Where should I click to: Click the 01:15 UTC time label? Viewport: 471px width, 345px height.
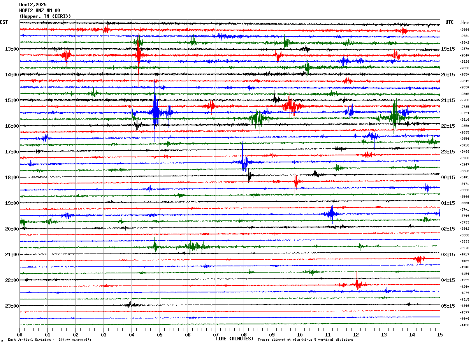(448, 203)
